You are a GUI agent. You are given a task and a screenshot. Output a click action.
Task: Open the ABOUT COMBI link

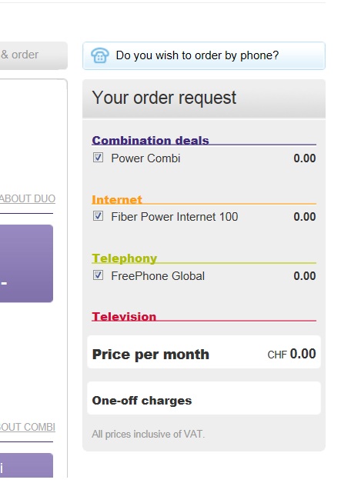(28, 427)
